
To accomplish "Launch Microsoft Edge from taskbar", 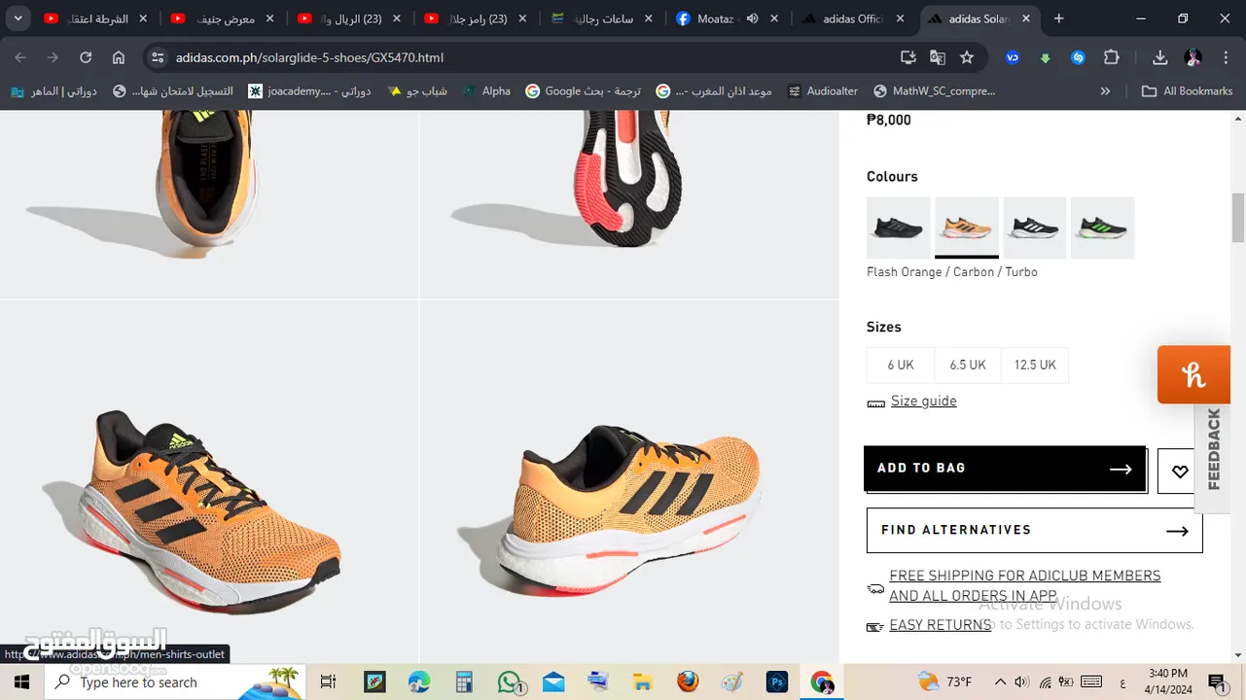I will (419, 682).
